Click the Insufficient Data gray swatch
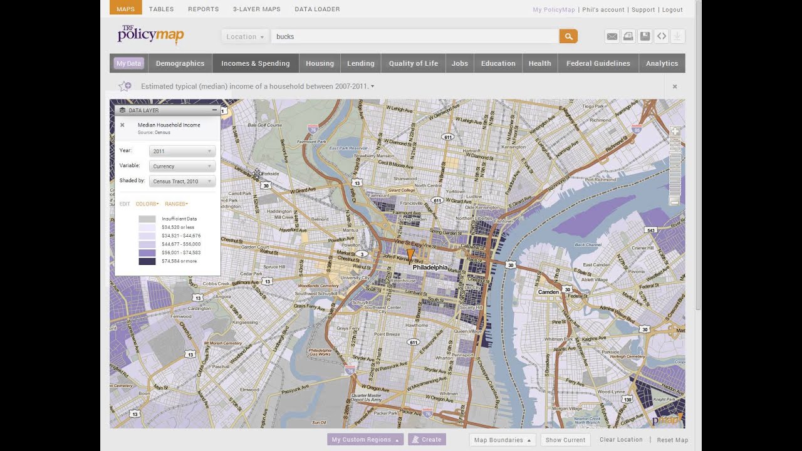 (x=147, y=219)
